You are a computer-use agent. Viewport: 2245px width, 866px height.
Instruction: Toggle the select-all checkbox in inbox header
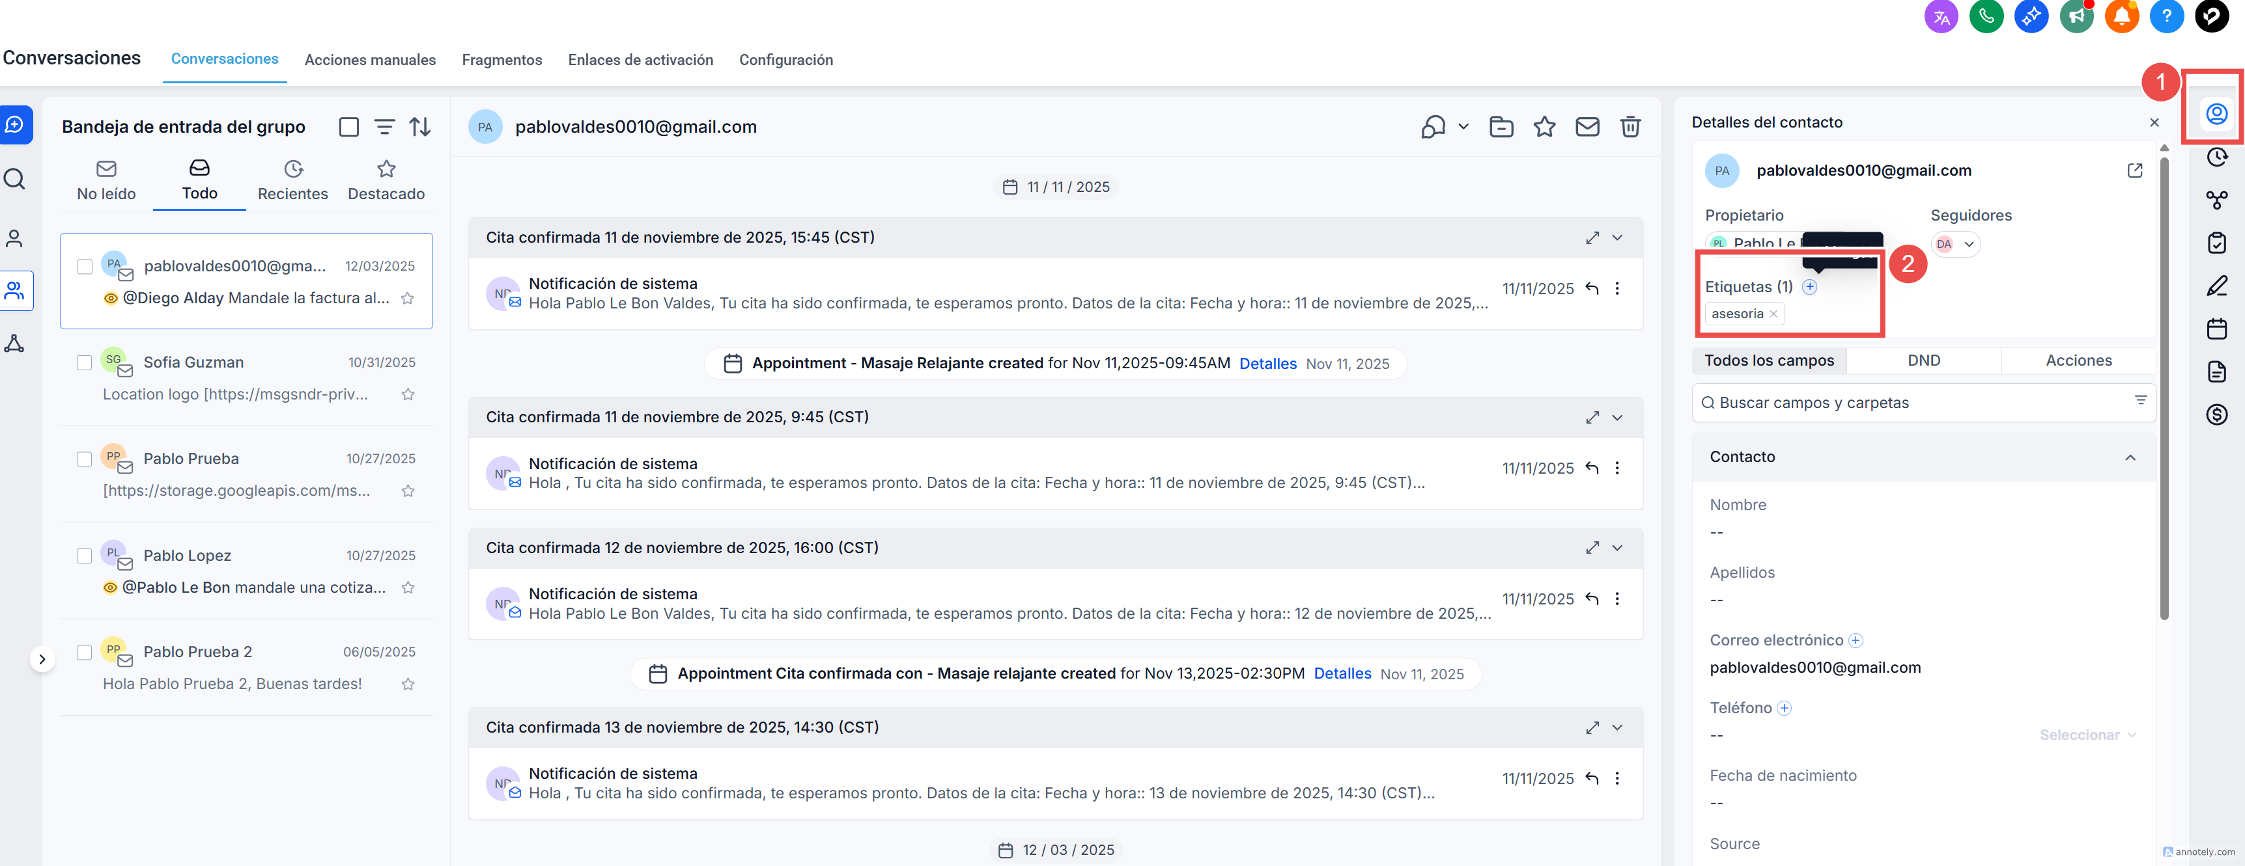pyautogui.click(x=348, y=127)
